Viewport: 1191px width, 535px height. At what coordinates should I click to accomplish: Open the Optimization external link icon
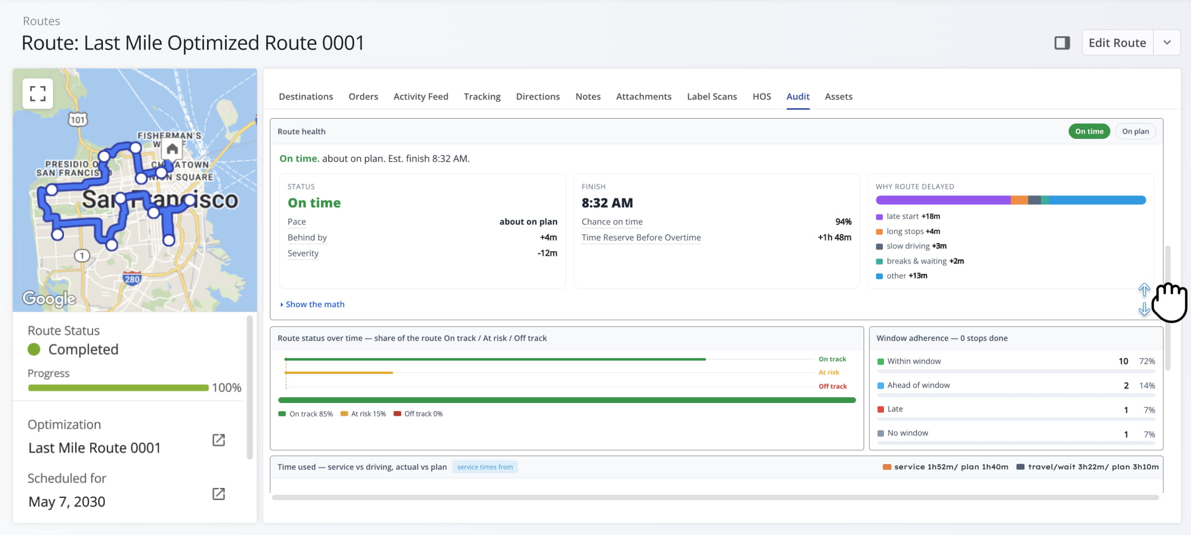219,440
